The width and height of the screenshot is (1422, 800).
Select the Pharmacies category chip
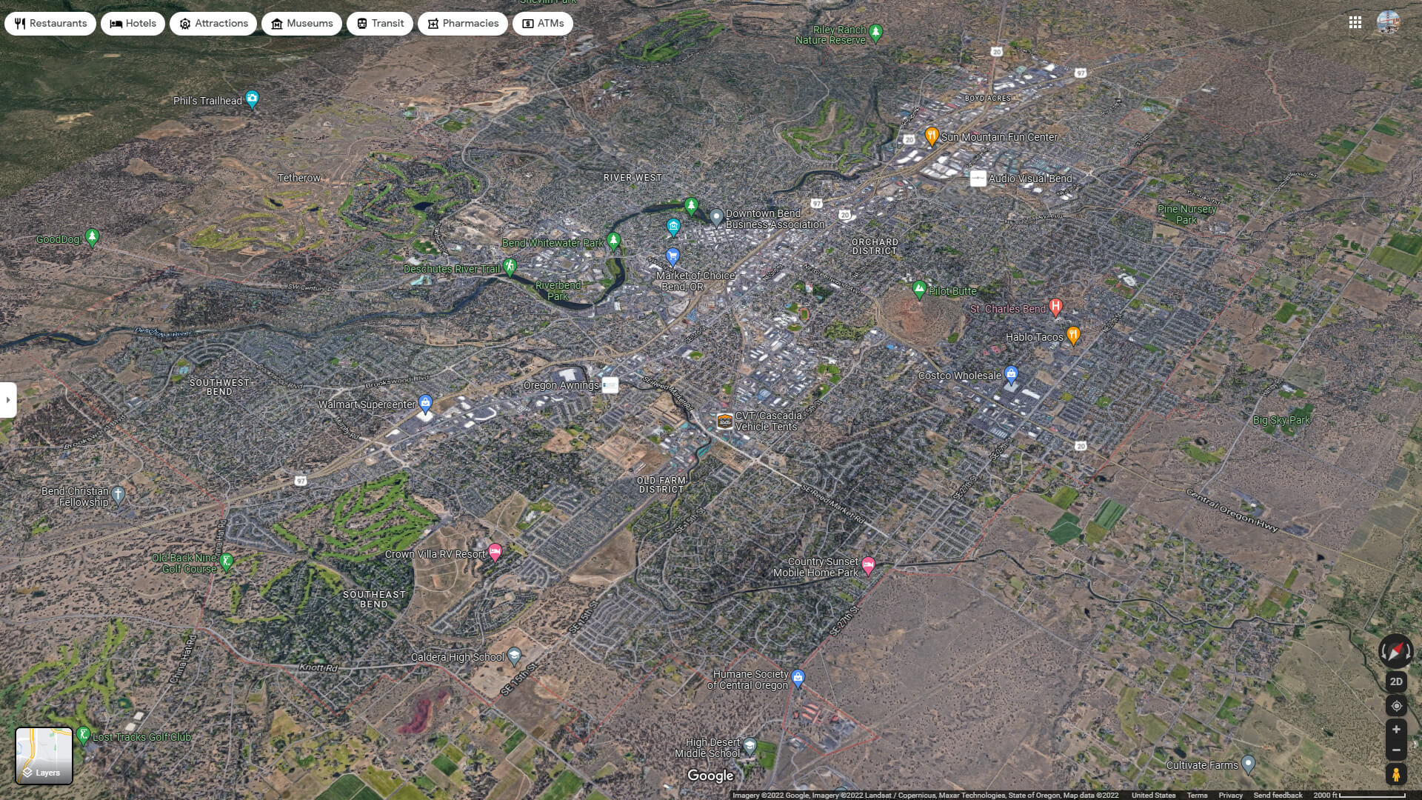pos(462,23)
